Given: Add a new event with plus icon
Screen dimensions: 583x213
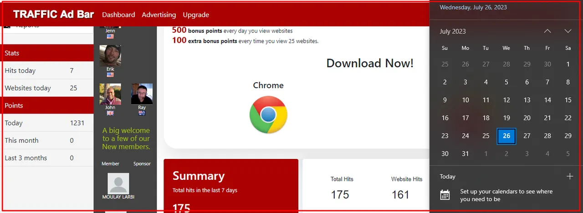Looking at the screenshot, I should [570, 176].
